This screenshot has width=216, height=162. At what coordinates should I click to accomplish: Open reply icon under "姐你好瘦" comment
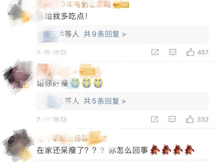[172, 119]
